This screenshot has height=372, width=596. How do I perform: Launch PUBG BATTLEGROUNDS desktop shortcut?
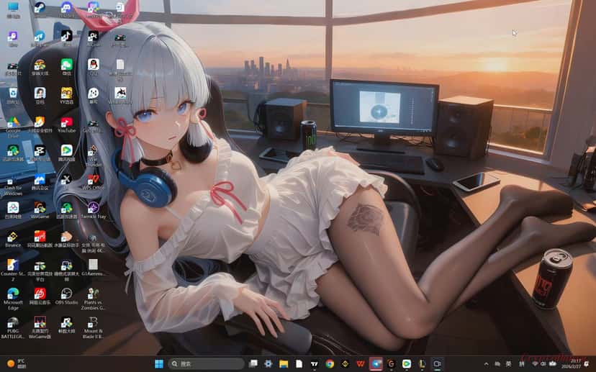coord(13,327)
